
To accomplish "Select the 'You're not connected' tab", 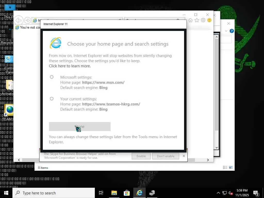I will click(28, 27).
